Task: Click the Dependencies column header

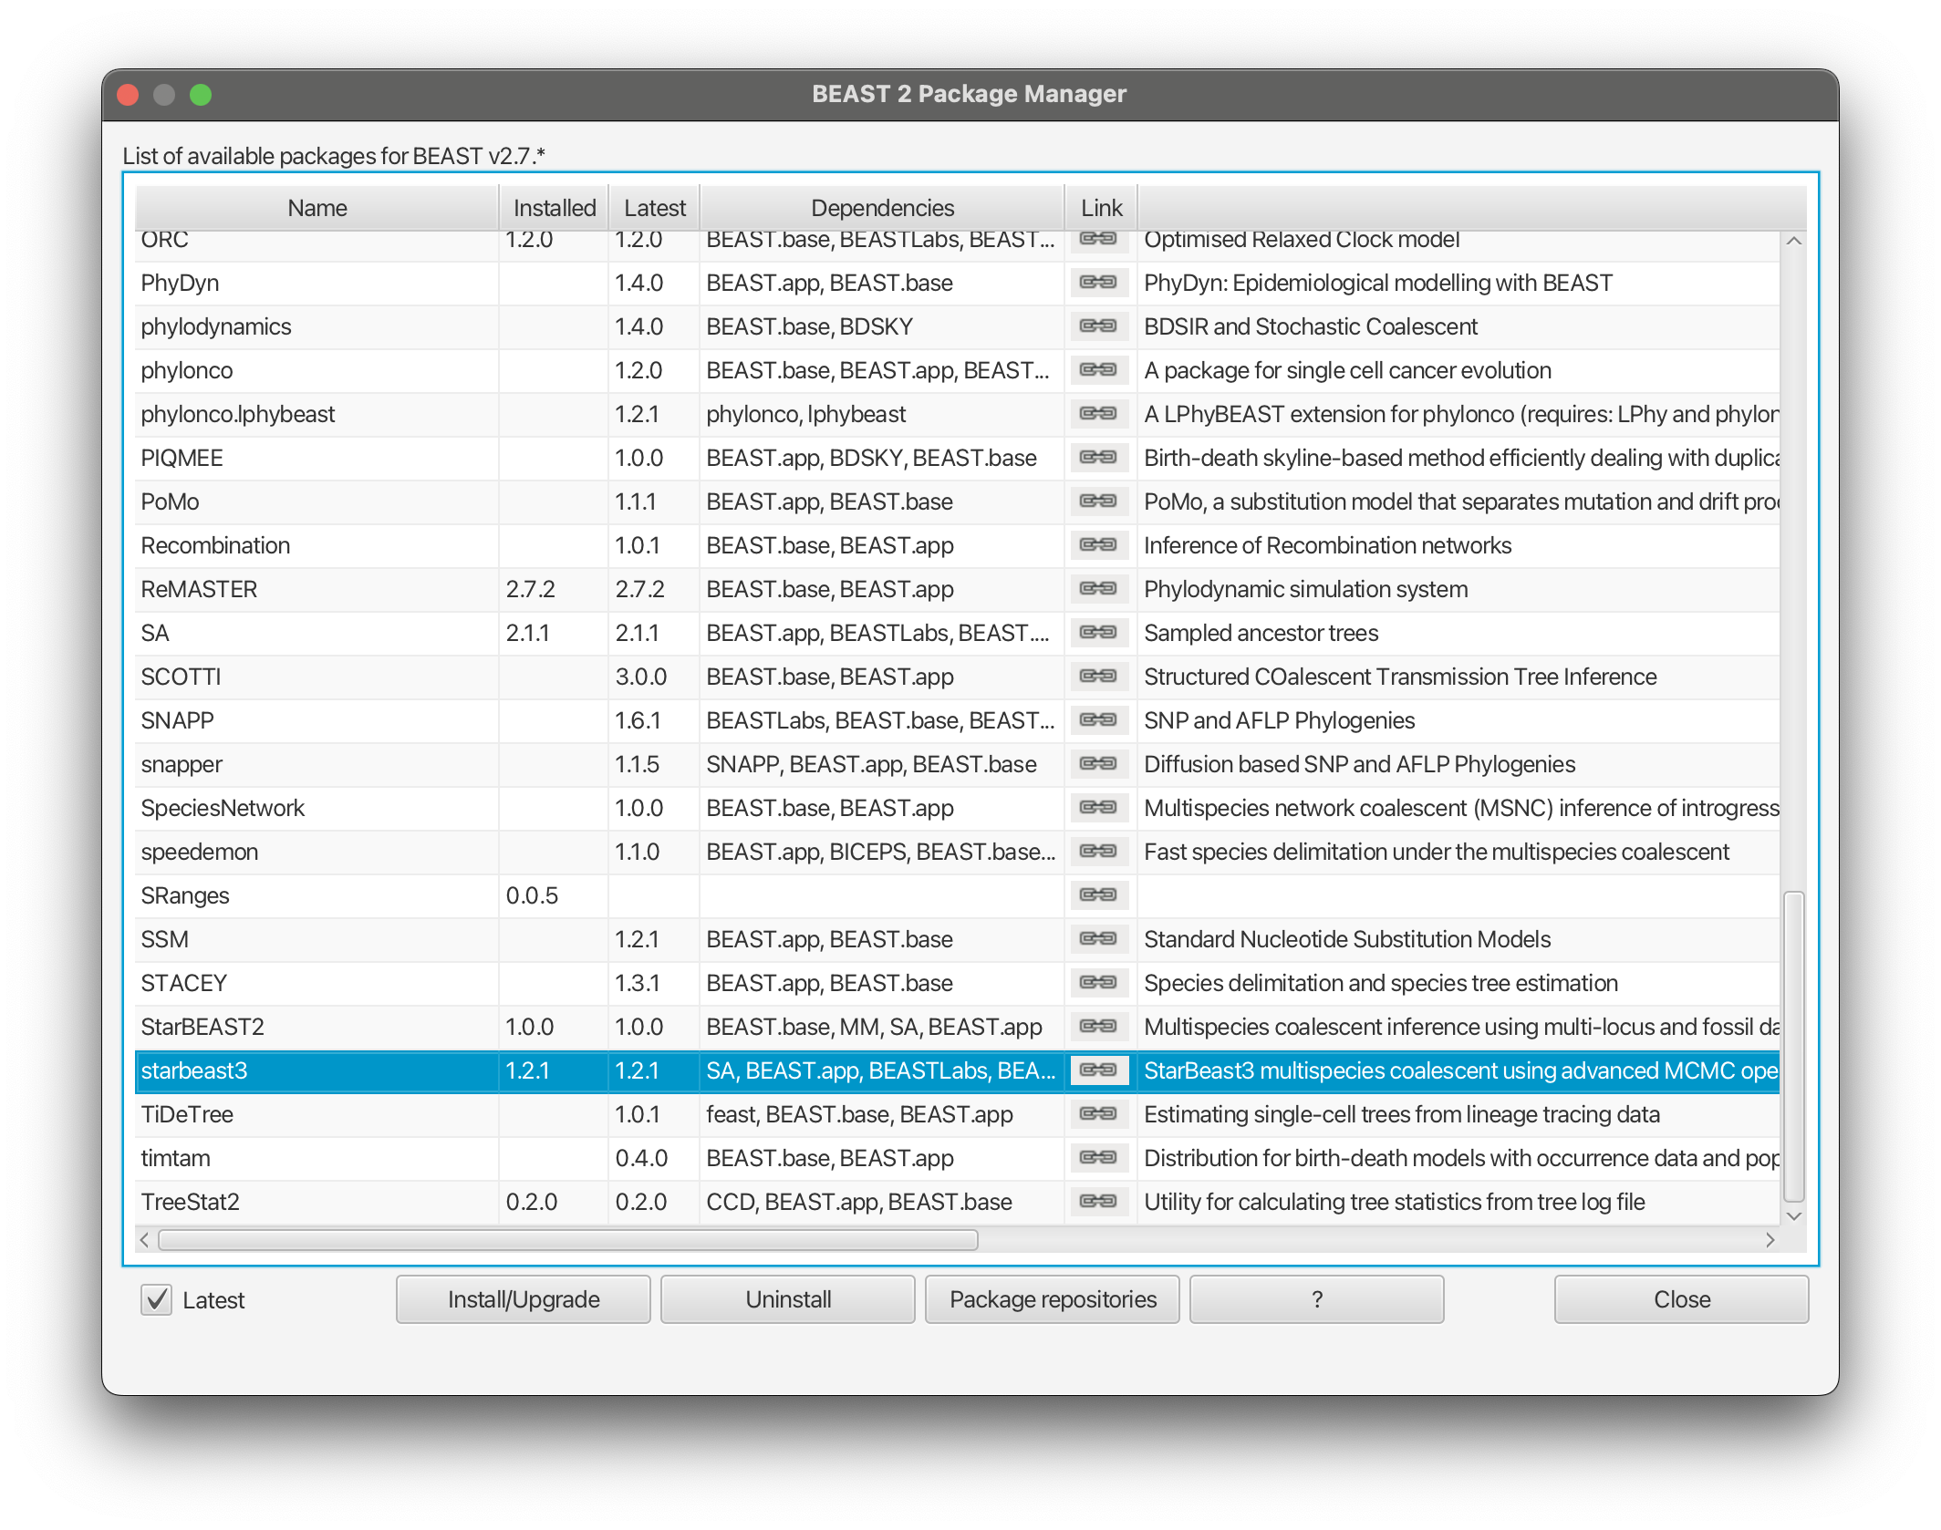Action: pos(881,208)
